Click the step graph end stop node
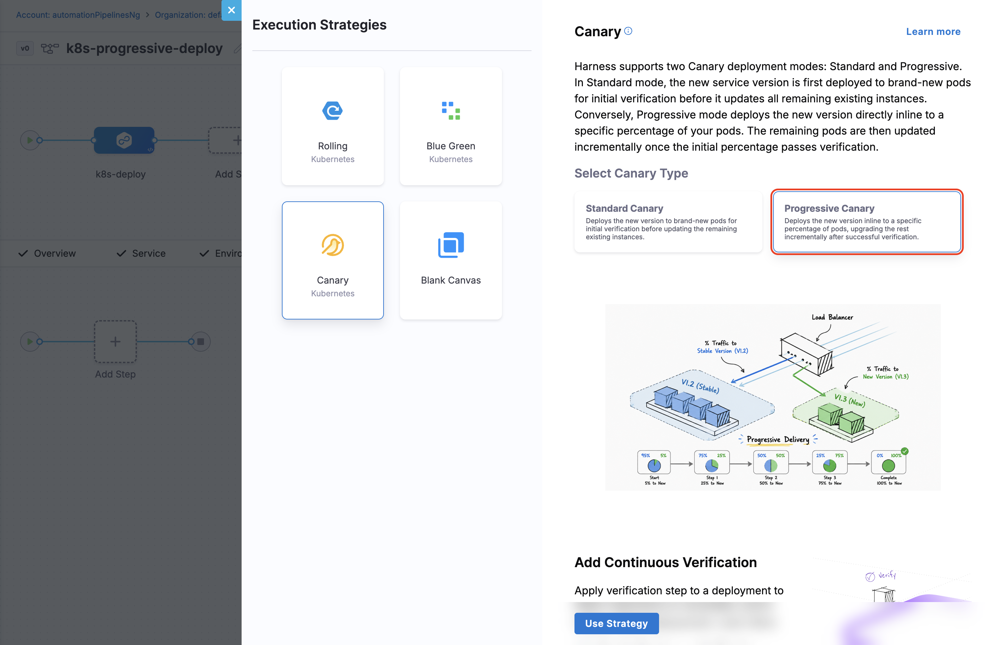The width and height of the screenshot is (1004, 645). point(201,341)
